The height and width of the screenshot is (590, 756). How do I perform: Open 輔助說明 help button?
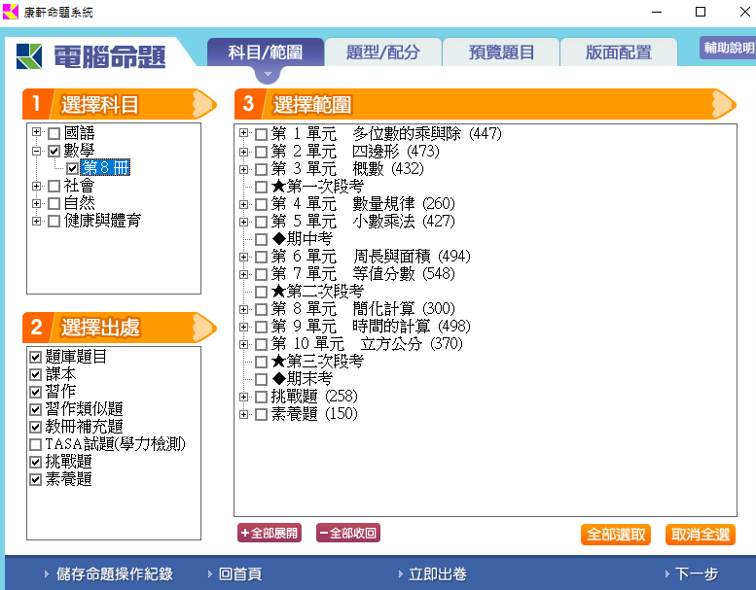coord(727,48)
